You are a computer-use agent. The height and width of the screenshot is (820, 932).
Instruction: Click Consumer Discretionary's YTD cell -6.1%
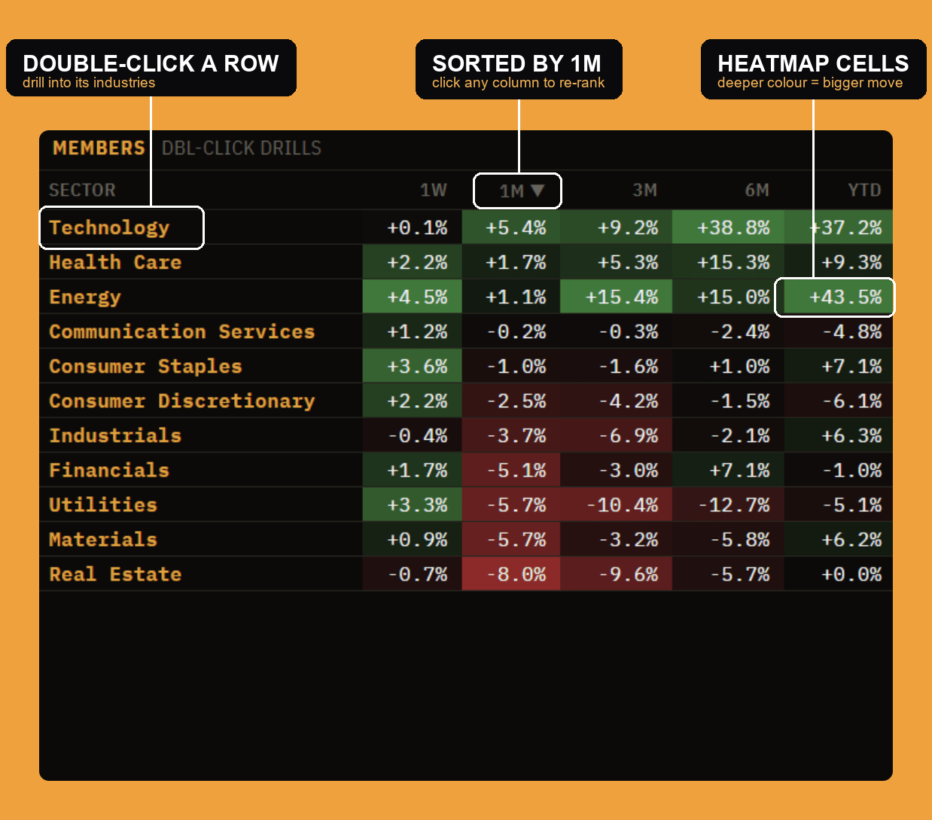click(x=839, y=401)
